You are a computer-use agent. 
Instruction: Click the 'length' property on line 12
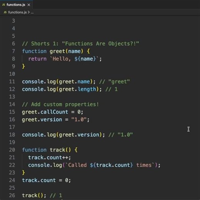tap(87, 89)
